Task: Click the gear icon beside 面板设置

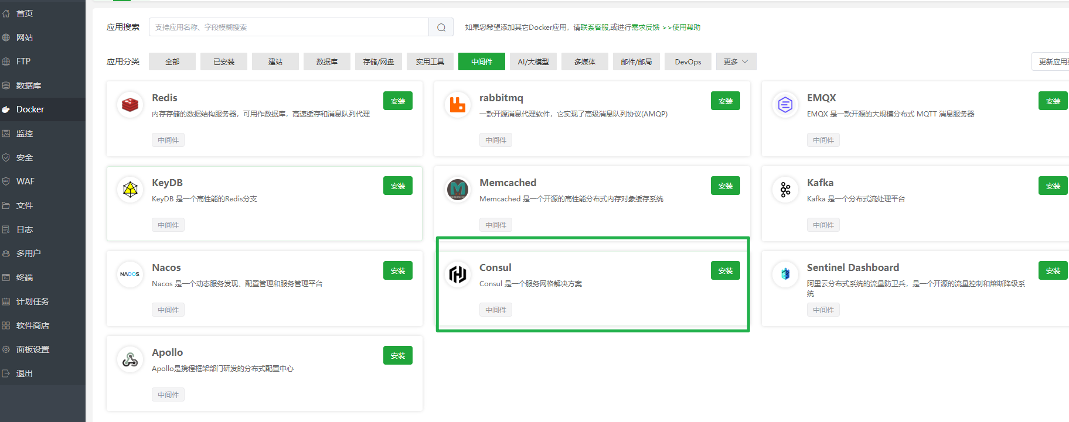Action: coord(6,349)
